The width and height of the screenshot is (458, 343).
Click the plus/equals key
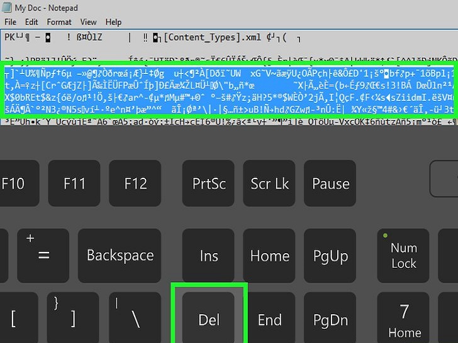coord(43,256)
